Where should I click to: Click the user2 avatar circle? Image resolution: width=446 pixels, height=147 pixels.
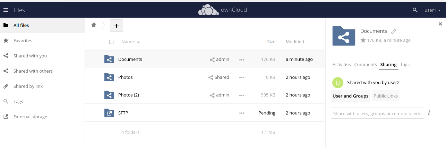338,83
